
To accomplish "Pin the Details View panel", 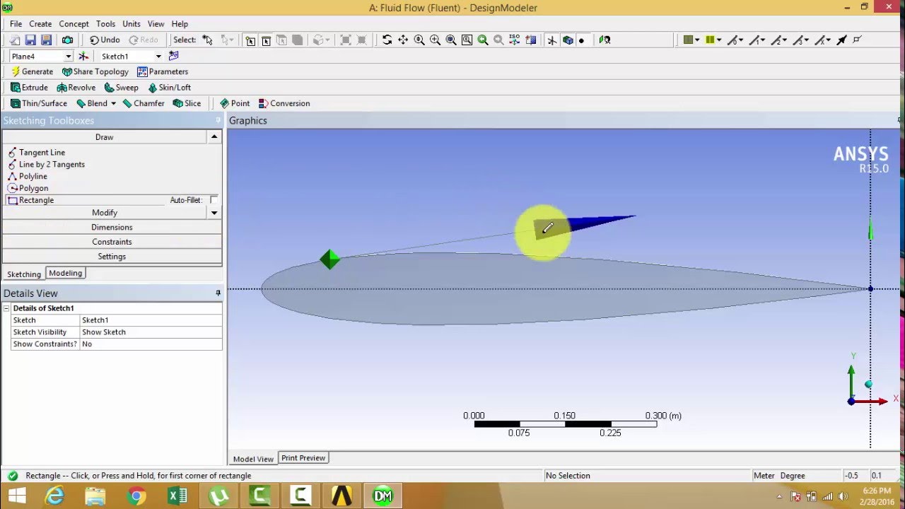I will (218, 293).
